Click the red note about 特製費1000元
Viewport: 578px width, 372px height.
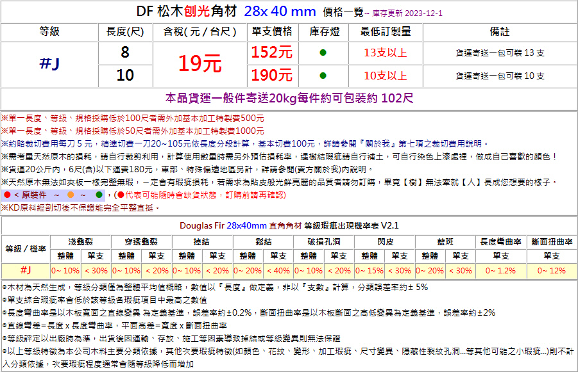click(x=133, y=131)
